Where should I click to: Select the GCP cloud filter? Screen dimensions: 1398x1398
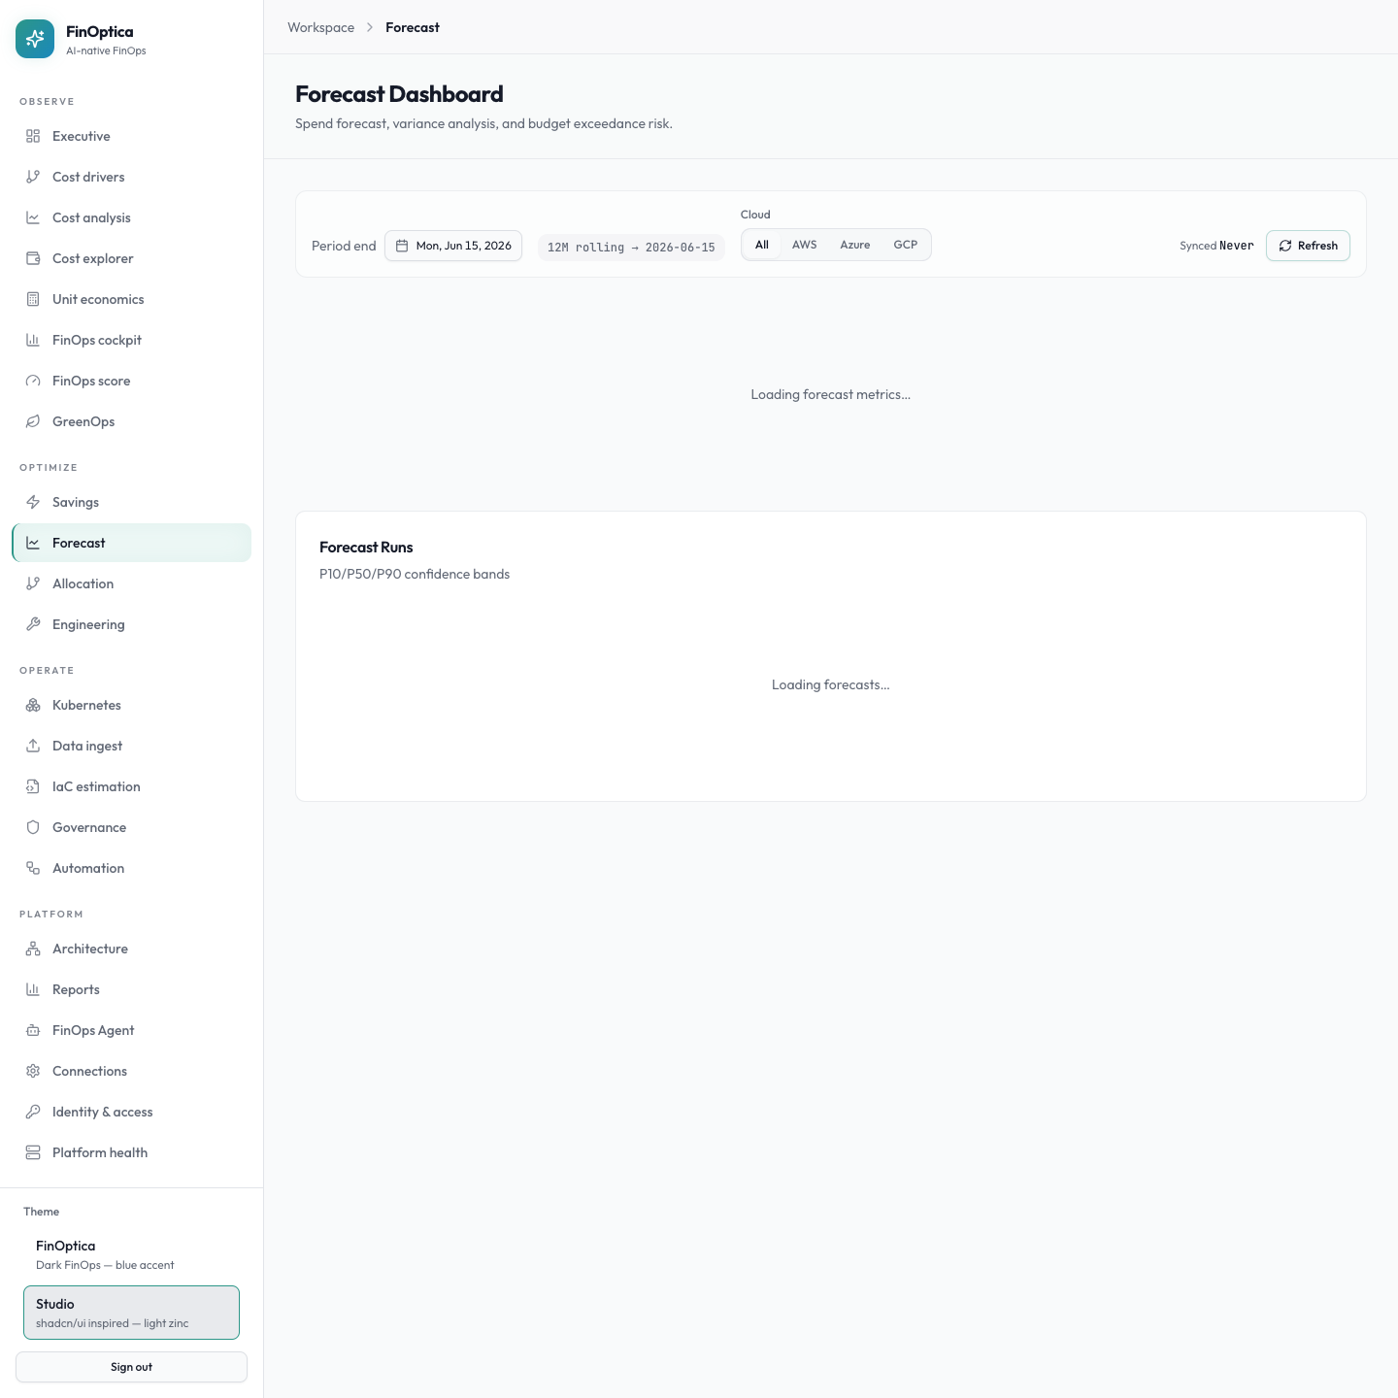[905, 245]
